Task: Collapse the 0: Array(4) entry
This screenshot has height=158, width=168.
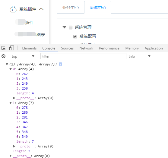Action: coord(11,69)
